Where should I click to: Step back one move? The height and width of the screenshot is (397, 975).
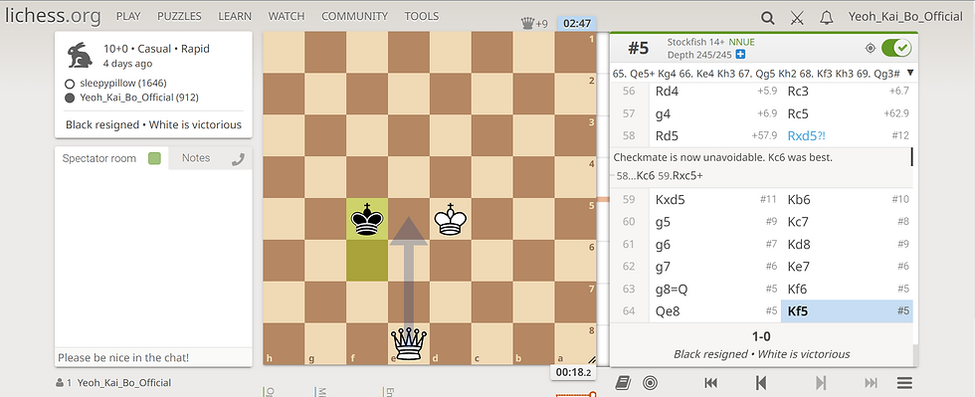[x=760, y=383]
